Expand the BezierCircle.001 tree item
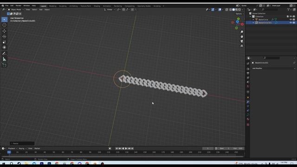The image size is (297, 167). click(x=253, y=23)
